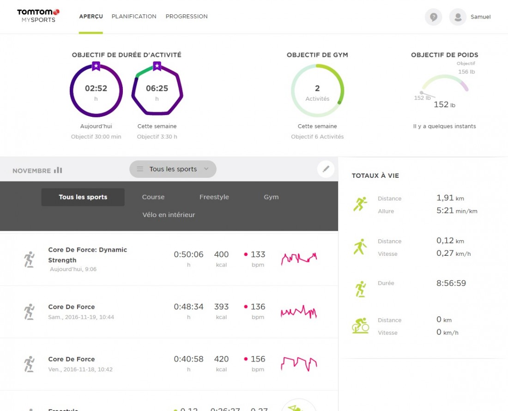Click the help question mark icon
Image resolution: width=508 pixels, height=411 pixels.
pyautogui.click(x=433, y=17)
